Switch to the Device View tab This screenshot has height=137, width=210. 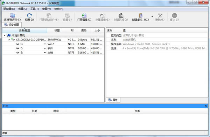pos(12,25)
